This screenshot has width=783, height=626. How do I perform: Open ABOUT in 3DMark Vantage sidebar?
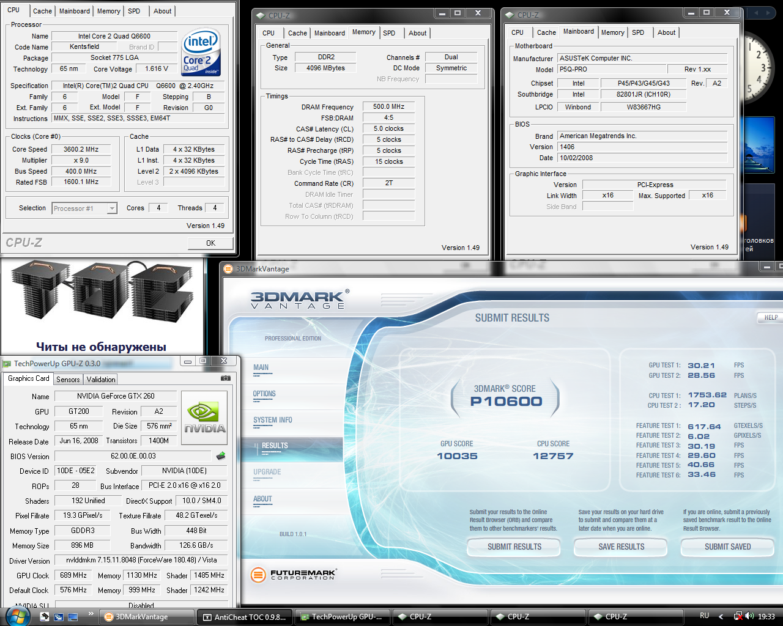coord(262,499)
